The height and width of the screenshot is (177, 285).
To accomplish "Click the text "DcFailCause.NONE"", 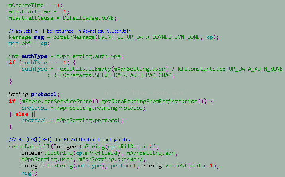I will (x=88, y=18).
